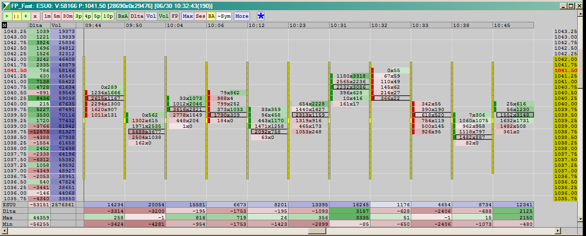Screen dimensions: 586x236
Task: Switch to the 5m timeframe
Action: (58, 16)
